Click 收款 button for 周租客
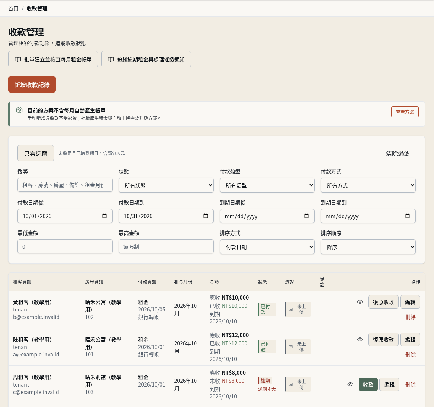 click(x=368, y=384)
